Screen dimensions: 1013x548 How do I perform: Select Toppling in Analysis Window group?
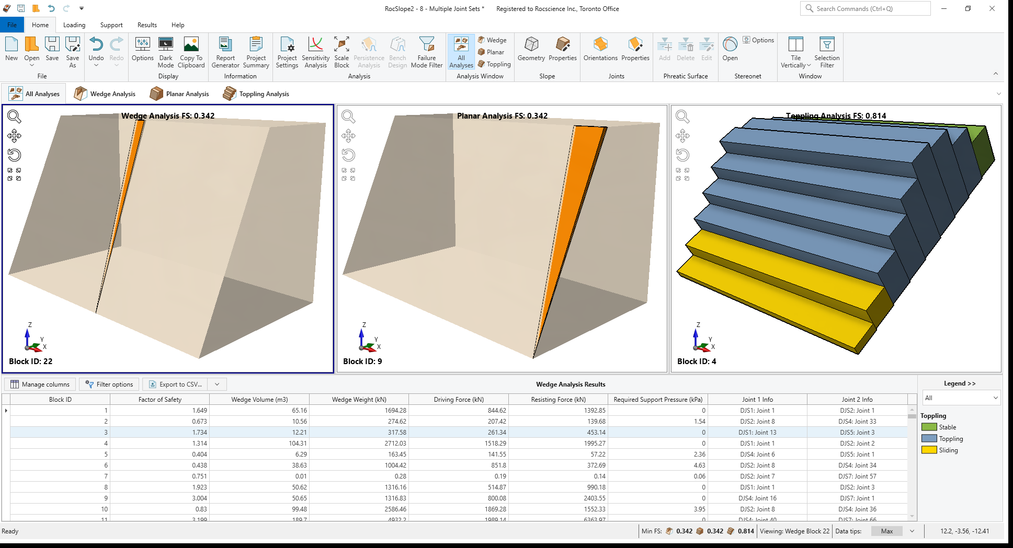point(494,64)
